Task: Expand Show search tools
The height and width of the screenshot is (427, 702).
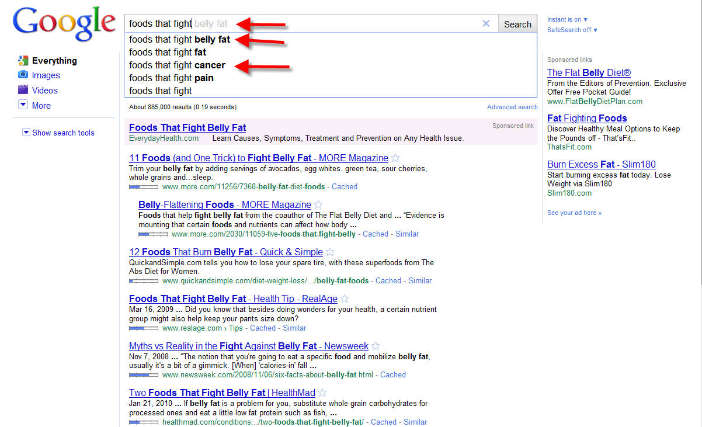Action: (x=58, y=133)
